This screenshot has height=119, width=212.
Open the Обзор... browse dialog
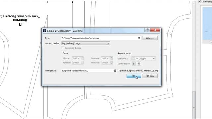(x=150, y=38)
